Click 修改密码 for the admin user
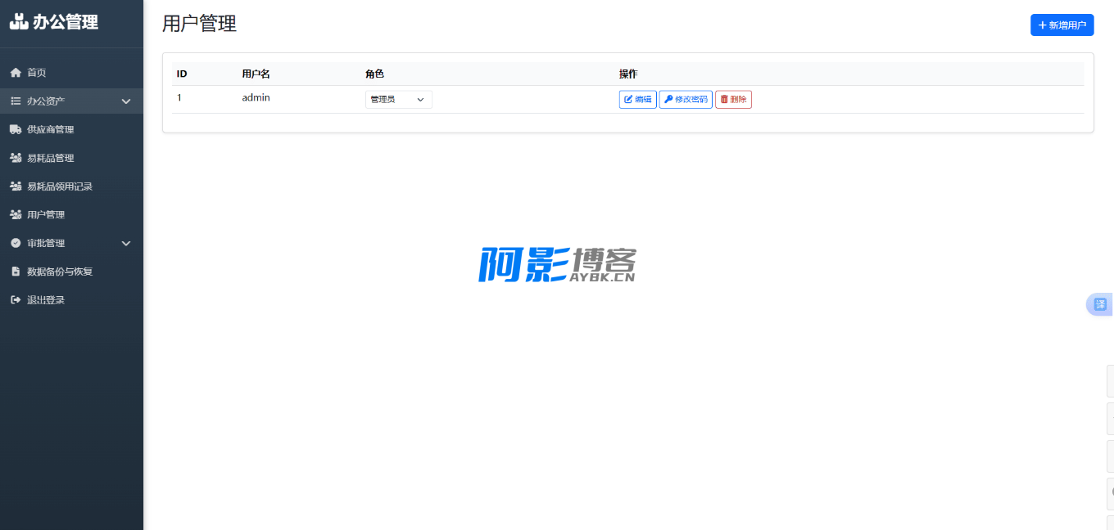This screenshot has height=530, width=1114. (686, 100)
